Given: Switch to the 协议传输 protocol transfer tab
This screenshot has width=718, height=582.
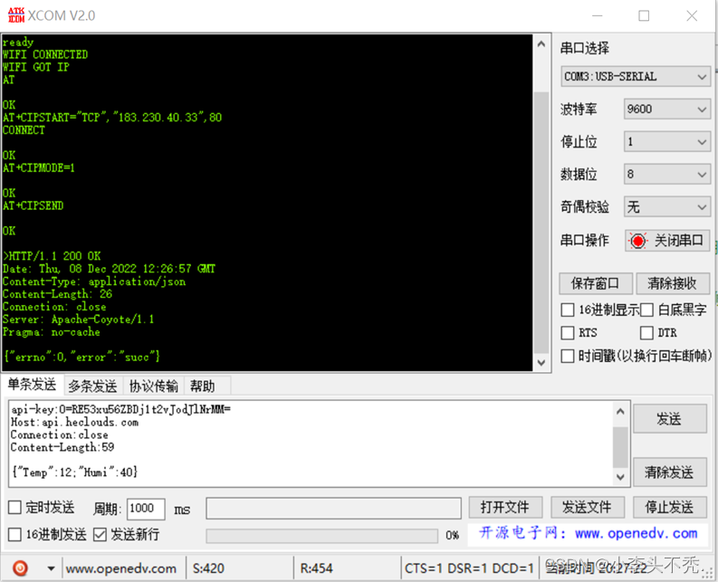Looking at the screenshot, I should tap(153, 386).
